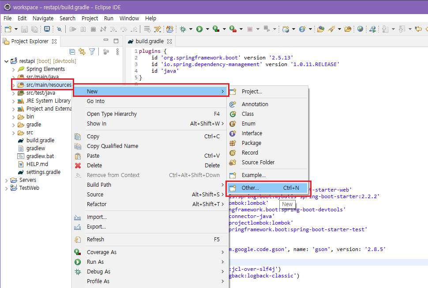
Task: Toggle Use Step Filters icon
Action: (158, 29)
